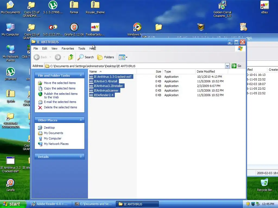Viewport: 278px width, 208px height.
Task: Go to My Documents in Other Places
Action: tap(53, 133)
